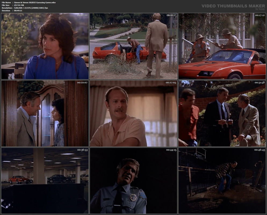This screenshot has height=215, width=267.
Task: Choose the night digging frame 00:46:43
Action: (x=222, y=181)
